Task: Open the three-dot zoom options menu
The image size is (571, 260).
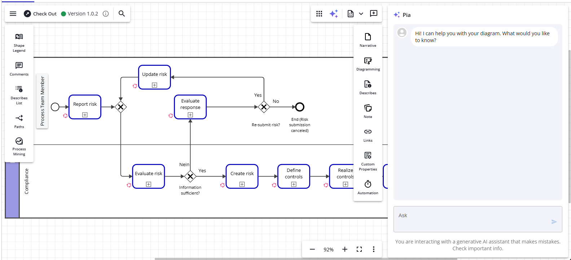Action: tap(374, 249)
